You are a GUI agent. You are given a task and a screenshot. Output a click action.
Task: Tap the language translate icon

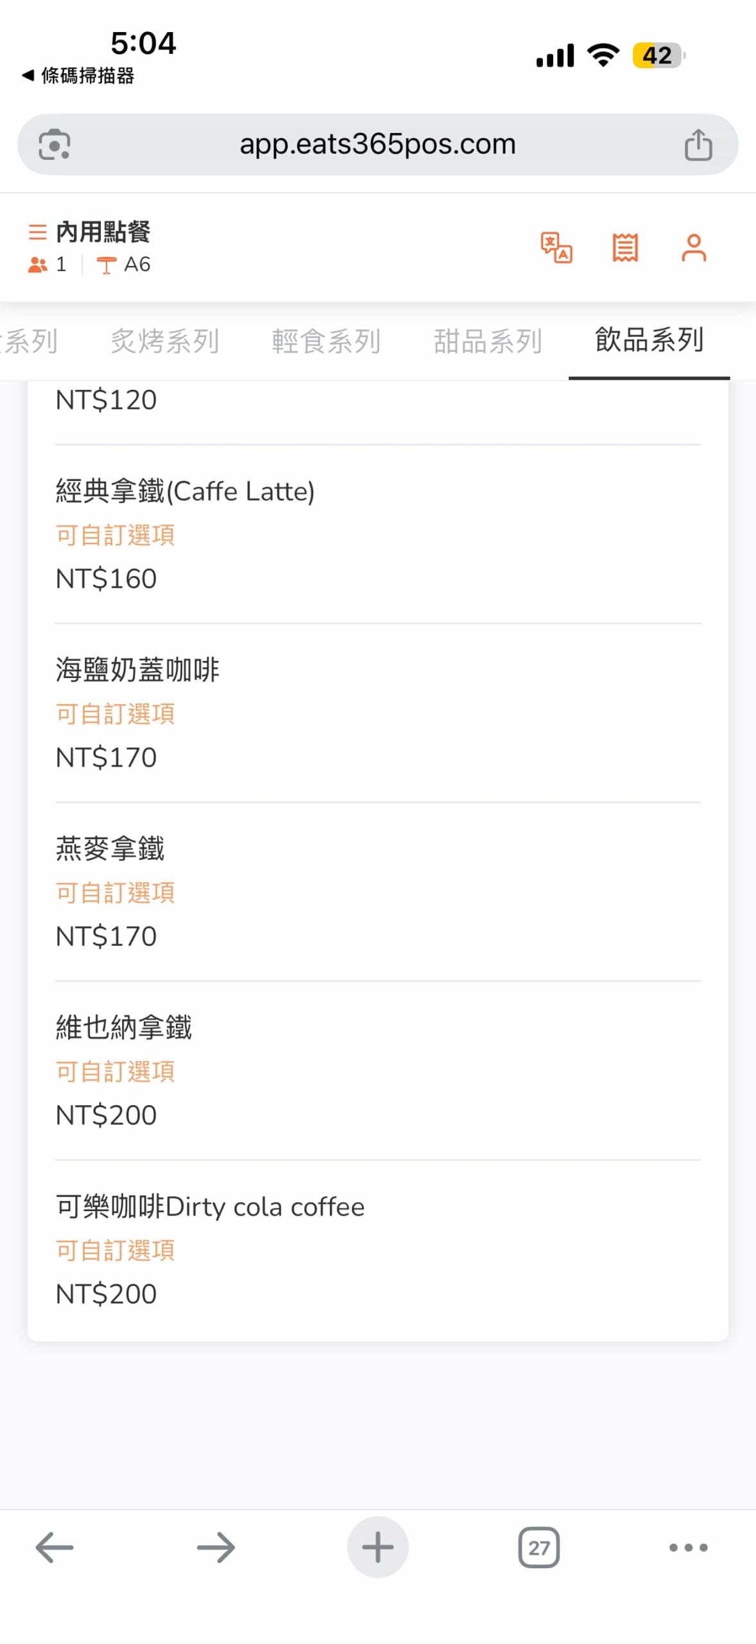(x=556, y=248)
